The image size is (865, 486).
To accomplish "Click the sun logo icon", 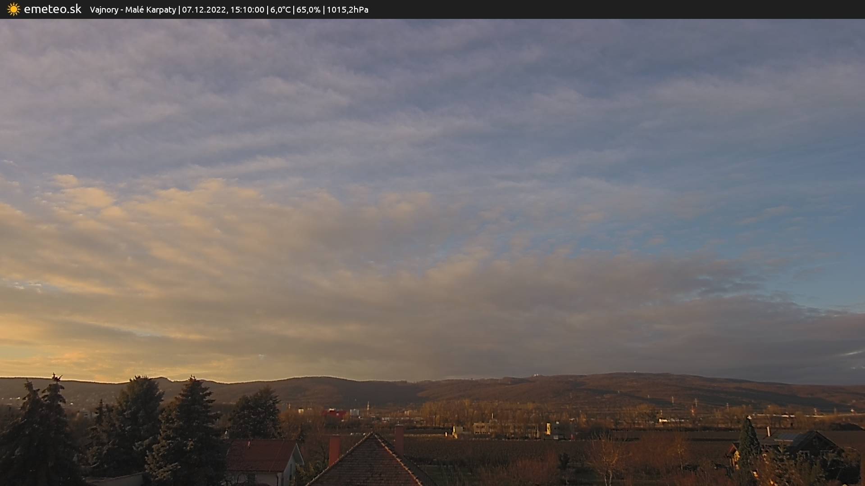I will point(14,9).
